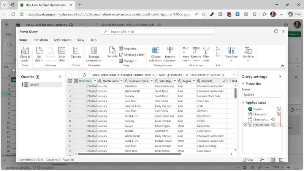Open settings gear on Filtered rows step

click(273, 125)
